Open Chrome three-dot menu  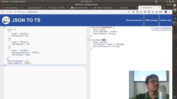point(170,12)
